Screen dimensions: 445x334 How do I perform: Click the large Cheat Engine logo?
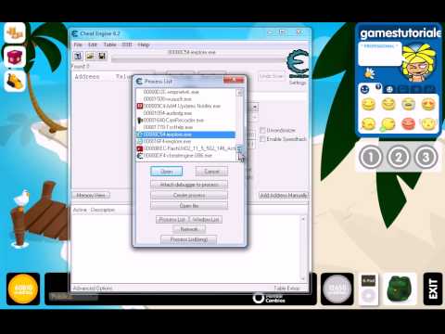pos(298,63)
